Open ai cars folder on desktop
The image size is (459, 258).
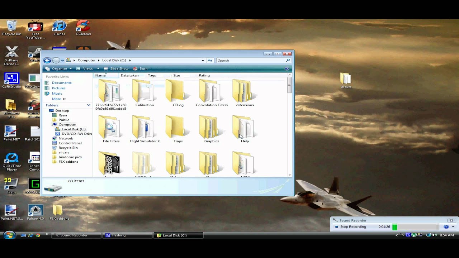coord(346,81)
